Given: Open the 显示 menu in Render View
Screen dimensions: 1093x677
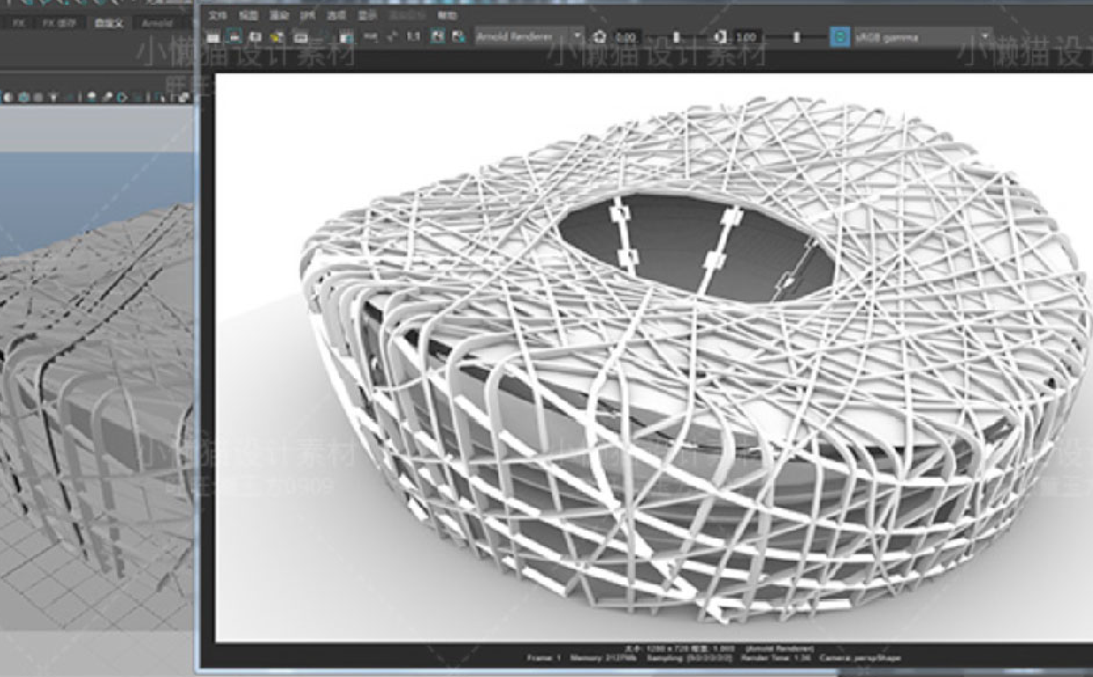Looking at the screenshot, I should tap(367, 15).
